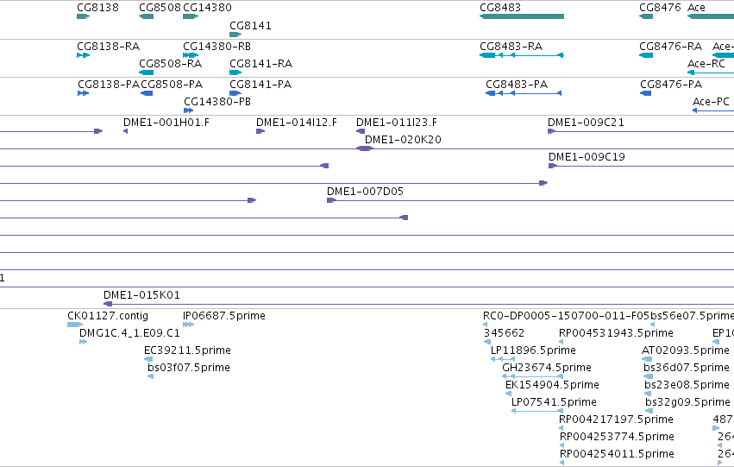The height and width of the screenshot is (467, 734).
Task: Click the bs03f07.5prime EST label
Action: coord(189,368)
